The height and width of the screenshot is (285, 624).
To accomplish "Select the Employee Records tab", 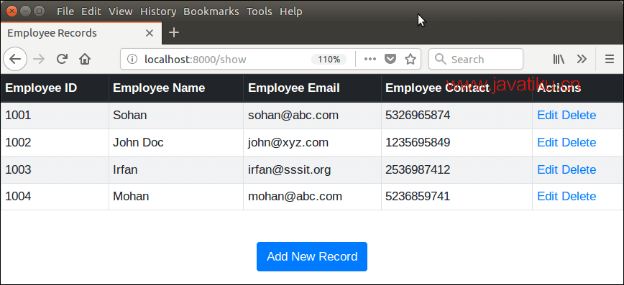I will click(81, 33).
